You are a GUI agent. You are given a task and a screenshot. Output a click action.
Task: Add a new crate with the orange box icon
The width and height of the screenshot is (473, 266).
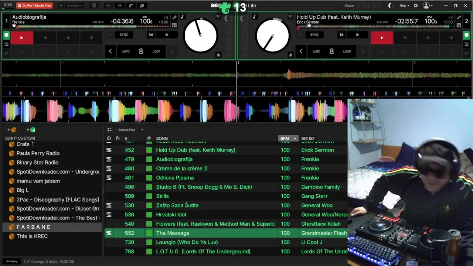pos(12,130)
